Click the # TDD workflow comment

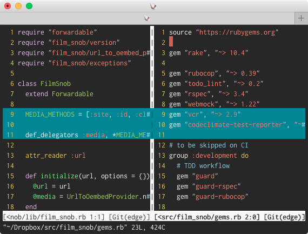click(203, 166)
